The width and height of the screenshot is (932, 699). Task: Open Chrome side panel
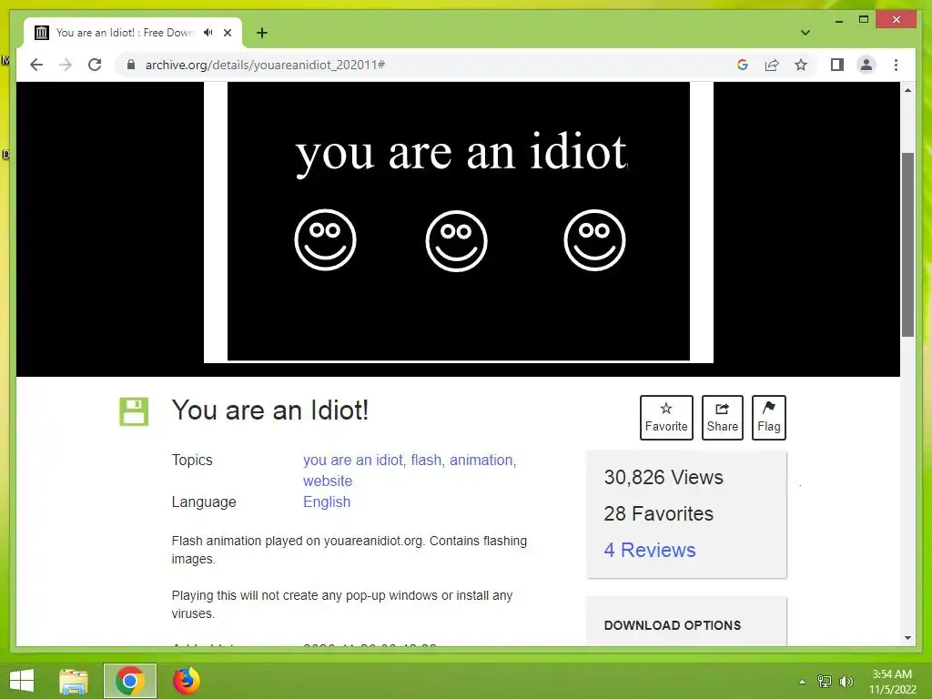(x=837, y=65)
